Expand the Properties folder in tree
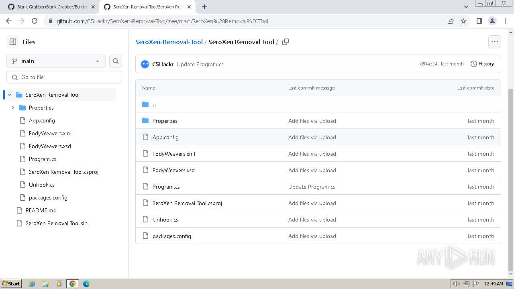The width and height of the screenshot is (514, 289). pyautogui.click(x=13, y=108)
